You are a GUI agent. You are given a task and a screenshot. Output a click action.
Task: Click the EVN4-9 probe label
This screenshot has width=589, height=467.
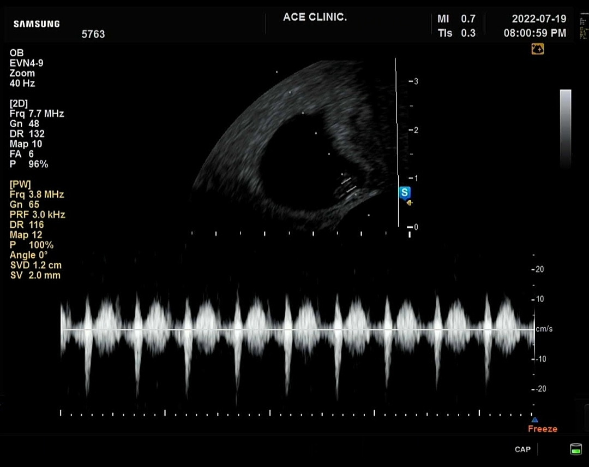26,63
